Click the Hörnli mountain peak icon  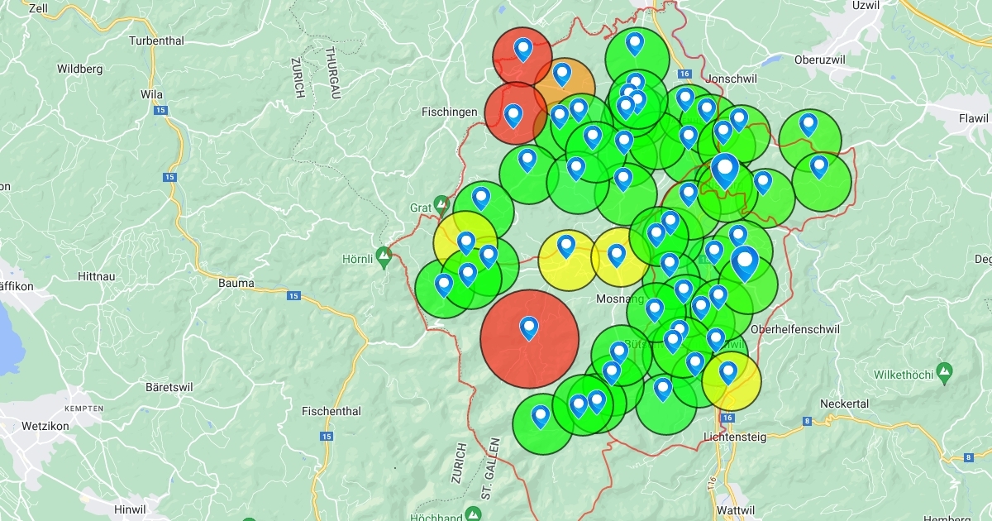383,254
